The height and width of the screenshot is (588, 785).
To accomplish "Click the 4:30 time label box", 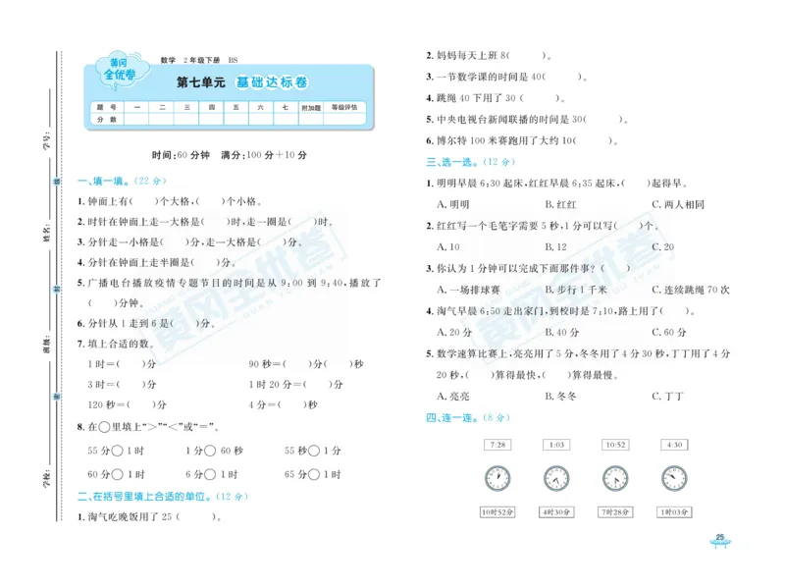I will (672, 445).
